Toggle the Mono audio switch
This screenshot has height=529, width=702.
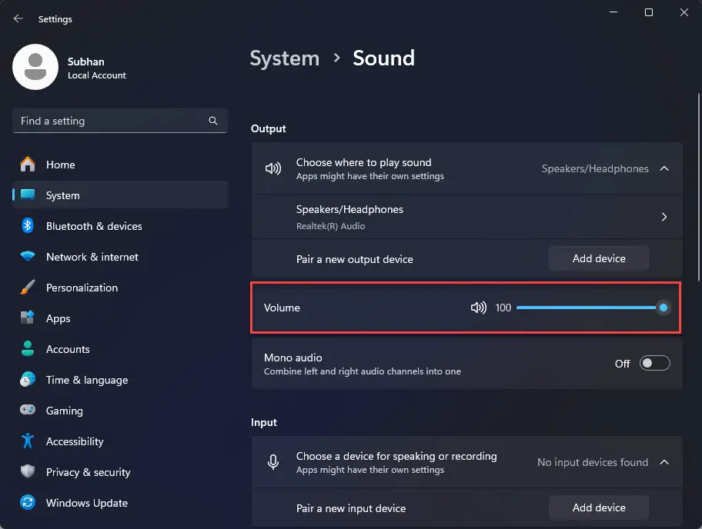click(654, 363)
